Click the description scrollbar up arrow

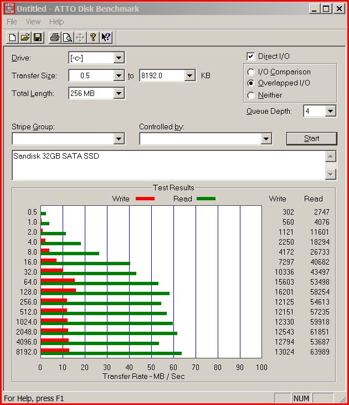(x=330, y=156)
